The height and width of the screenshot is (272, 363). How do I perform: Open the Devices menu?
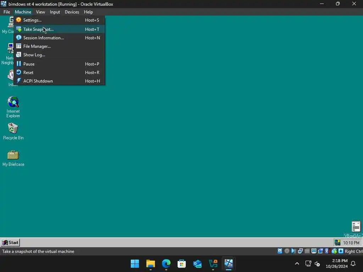(x=72, y=12)
